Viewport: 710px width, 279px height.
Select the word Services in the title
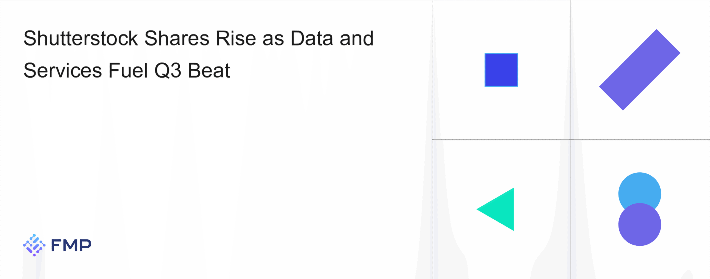[63, 71]
